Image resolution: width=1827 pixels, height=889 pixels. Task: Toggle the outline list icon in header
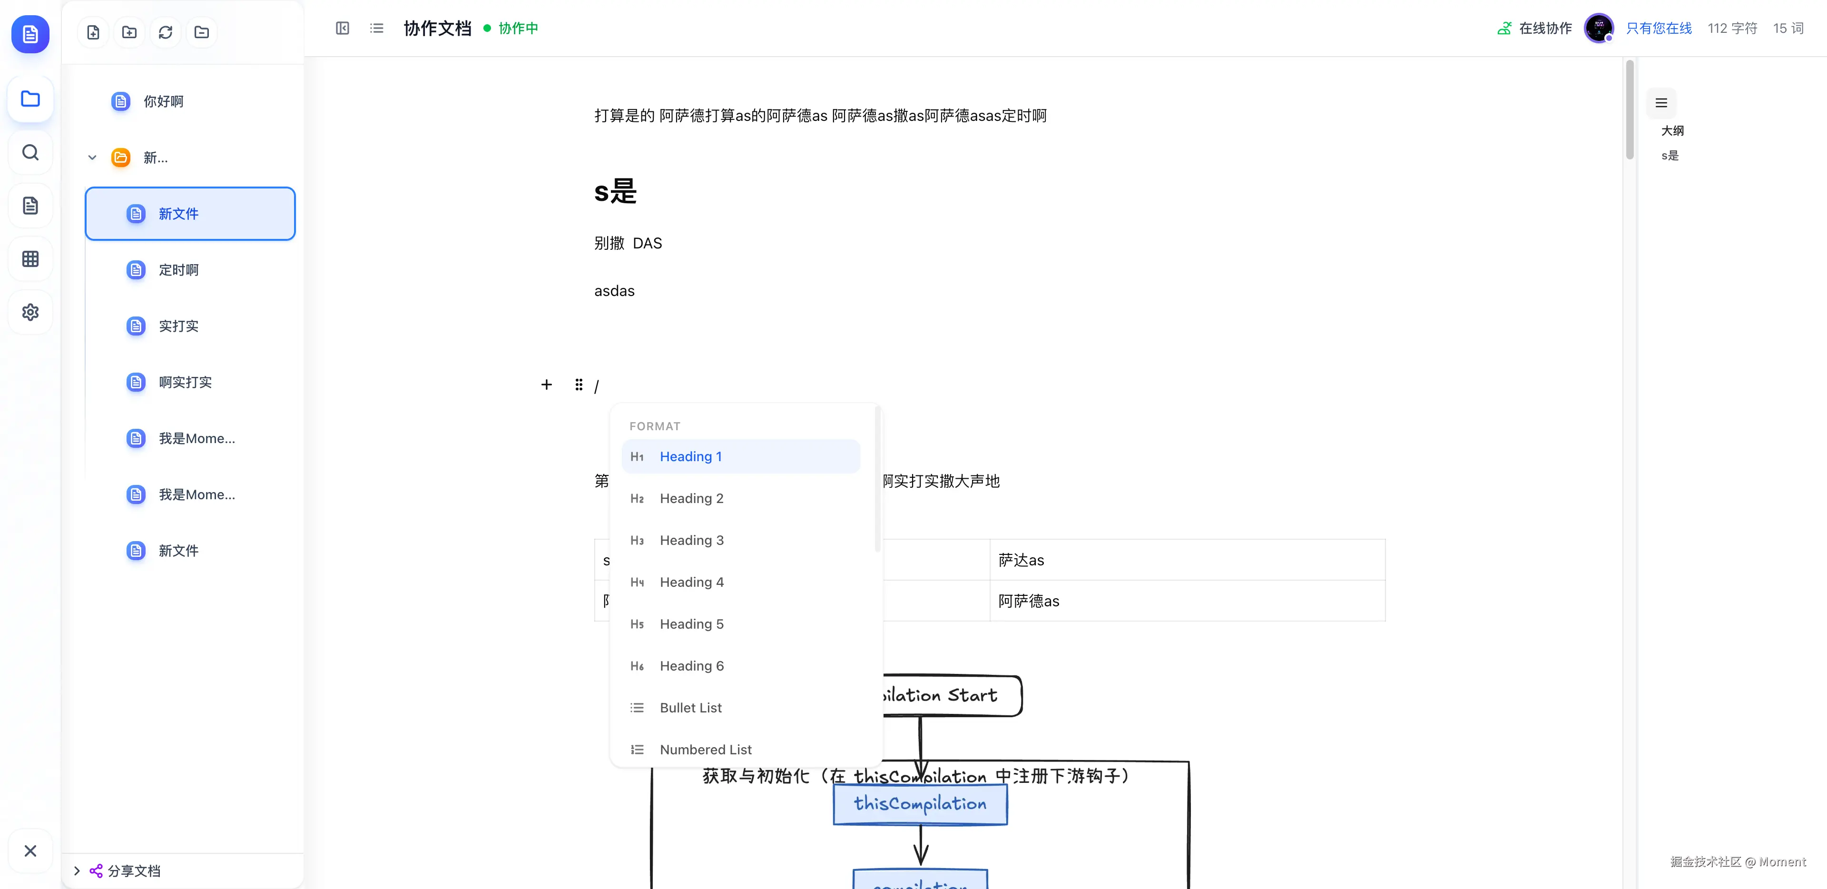[x=377, y=29]
